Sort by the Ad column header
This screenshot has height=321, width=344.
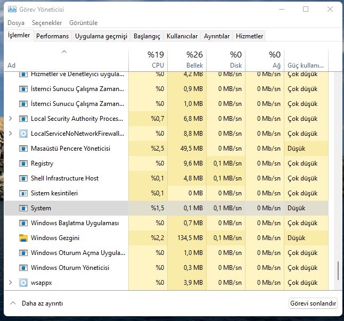(x=66, y=60)
